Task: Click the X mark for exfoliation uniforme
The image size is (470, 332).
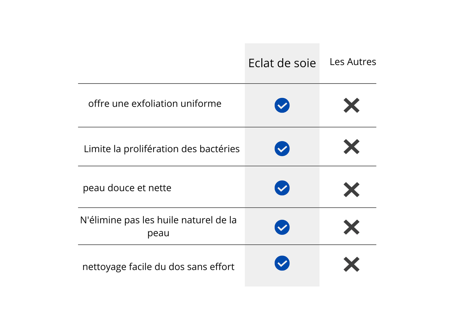Action: click(x=351, y=105)
